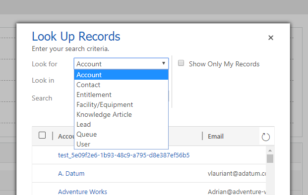This screenshot has width=308, height=195.
Task: Select Account in the dropdown list
Action: [121, 75]
